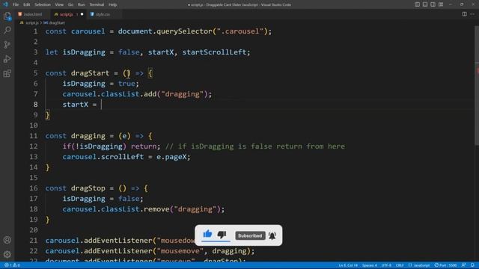Open the editor More Actions menu

coord(472,14)
